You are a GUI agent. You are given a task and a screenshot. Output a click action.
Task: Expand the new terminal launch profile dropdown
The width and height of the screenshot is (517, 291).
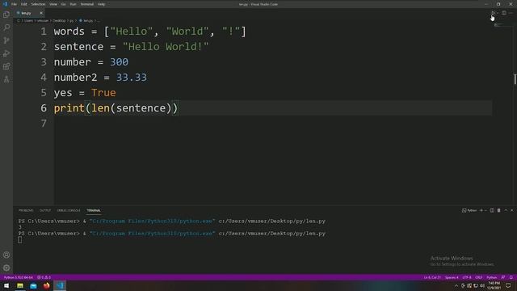click(485, 210)
